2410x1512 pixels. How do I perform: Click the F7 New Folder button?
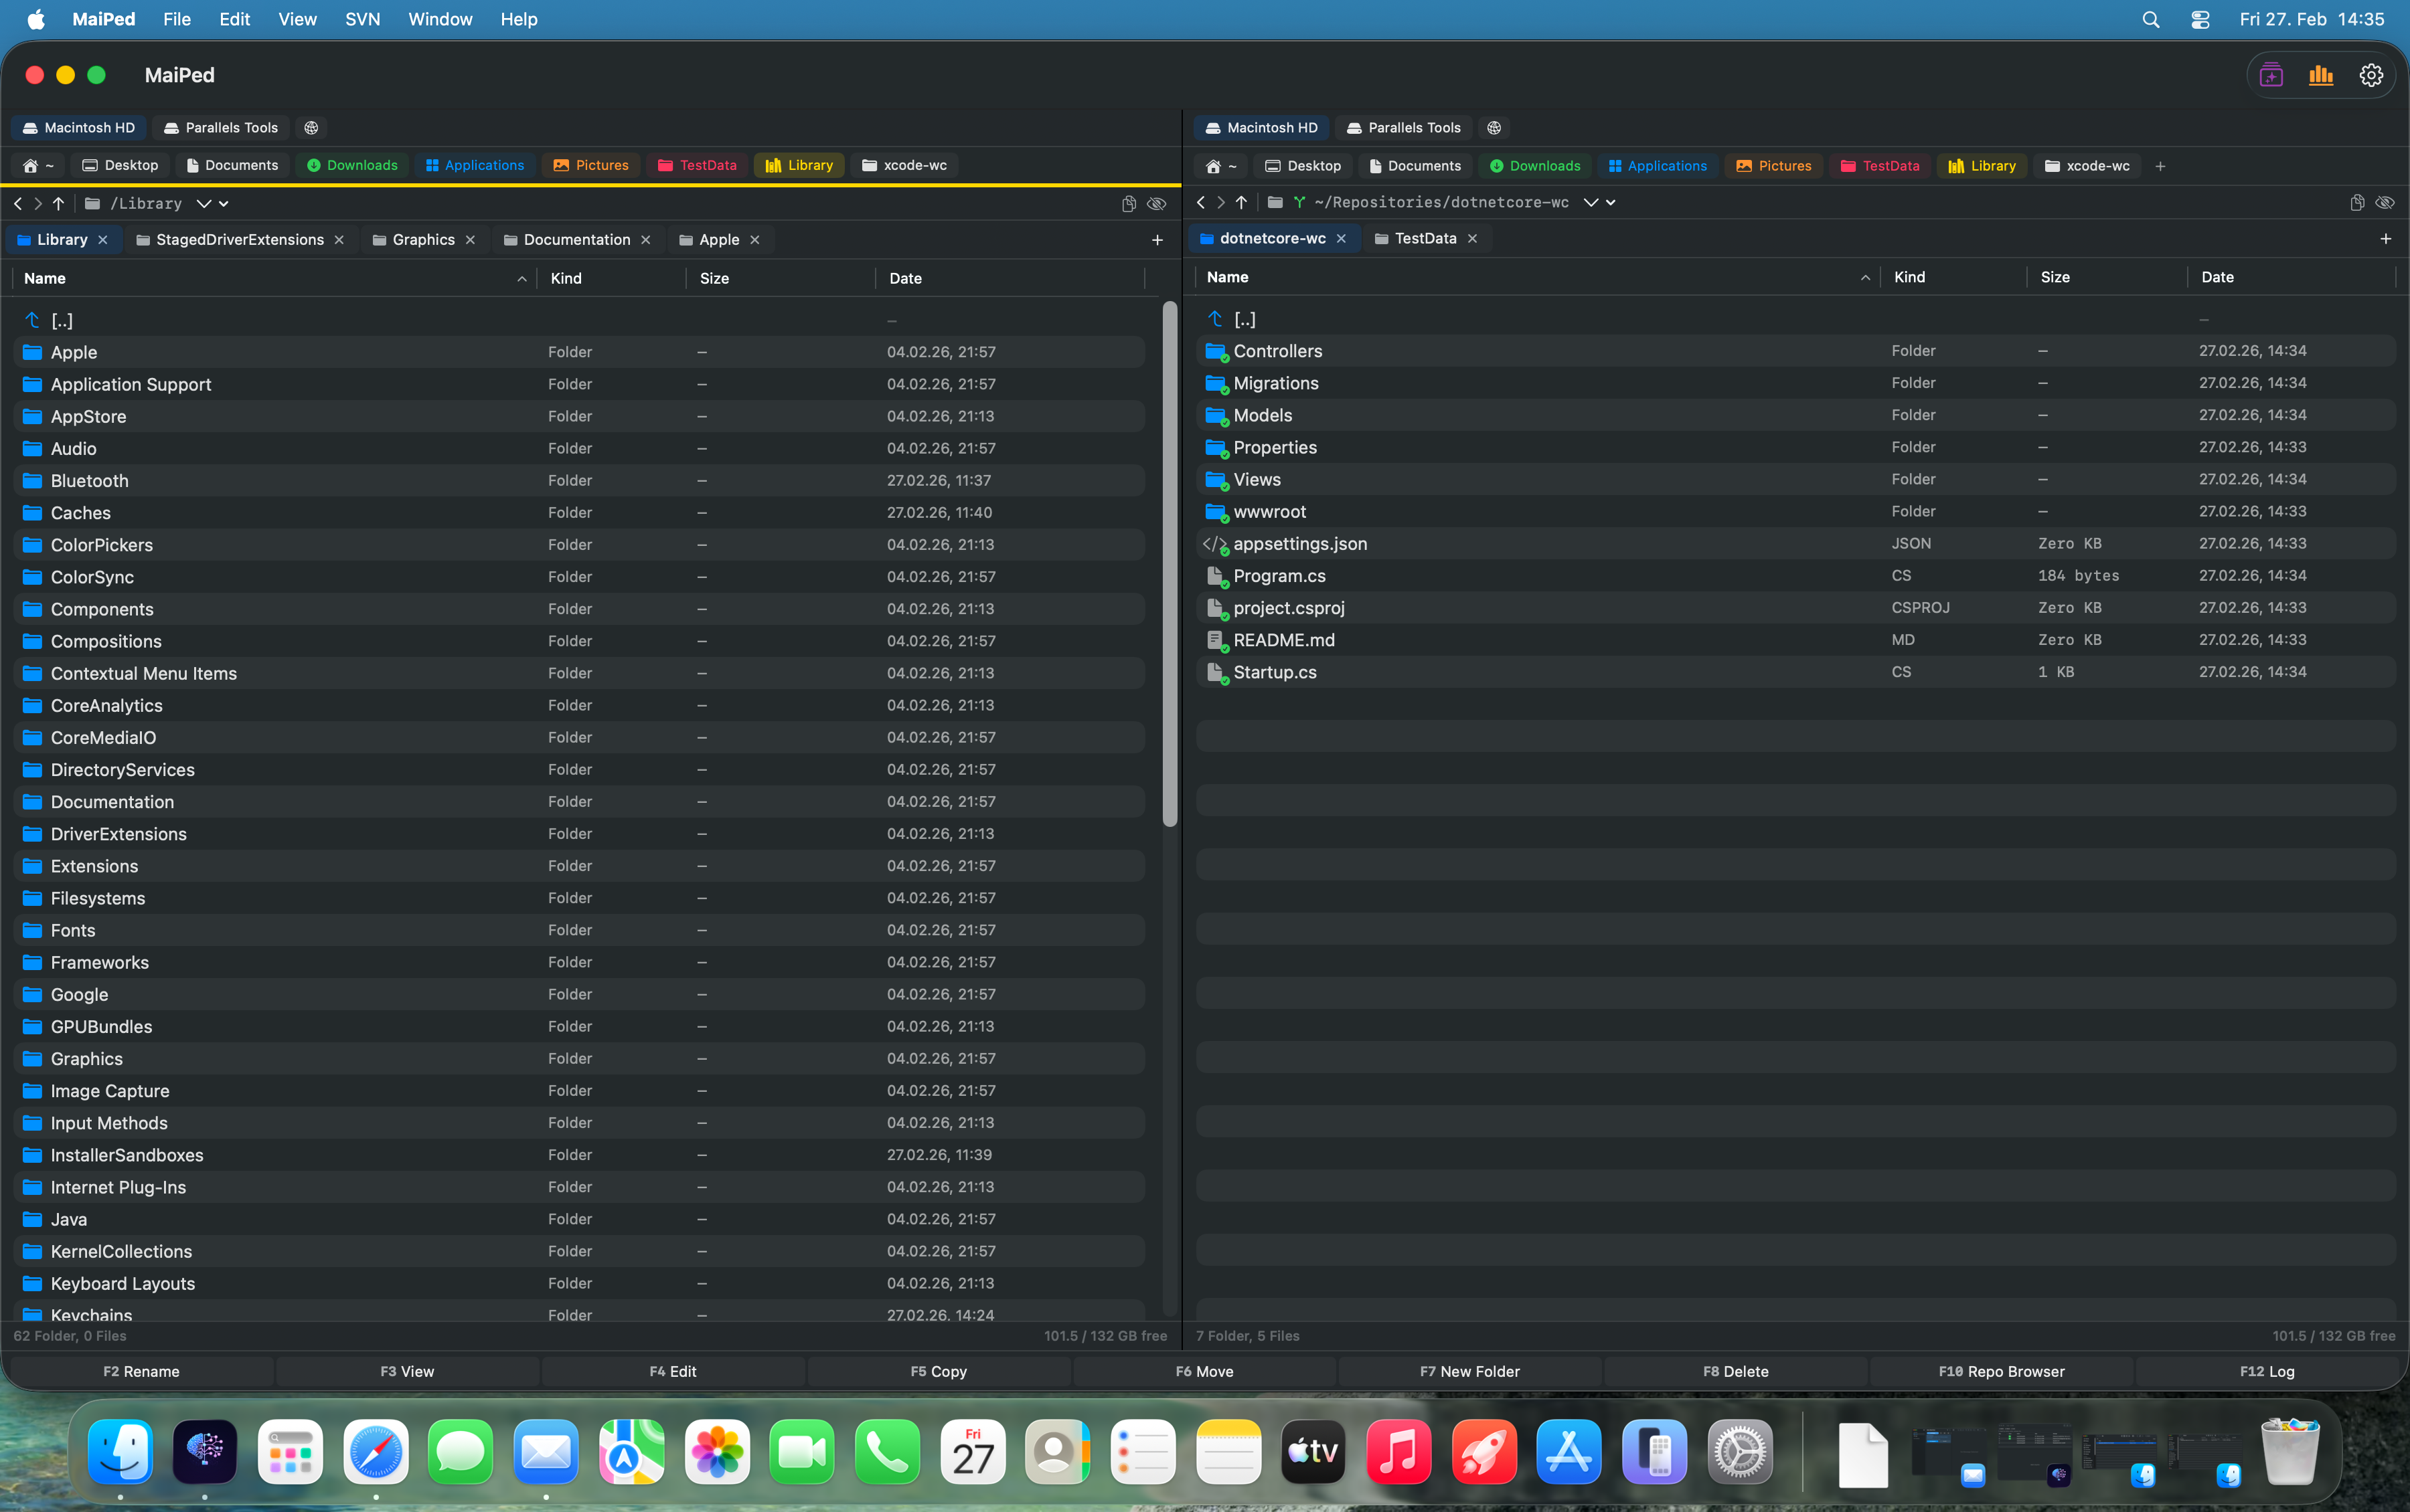coord(1469,1371)
